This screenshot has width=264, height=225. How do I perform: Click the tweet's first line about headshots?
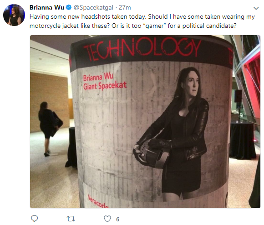click(142, 17)
